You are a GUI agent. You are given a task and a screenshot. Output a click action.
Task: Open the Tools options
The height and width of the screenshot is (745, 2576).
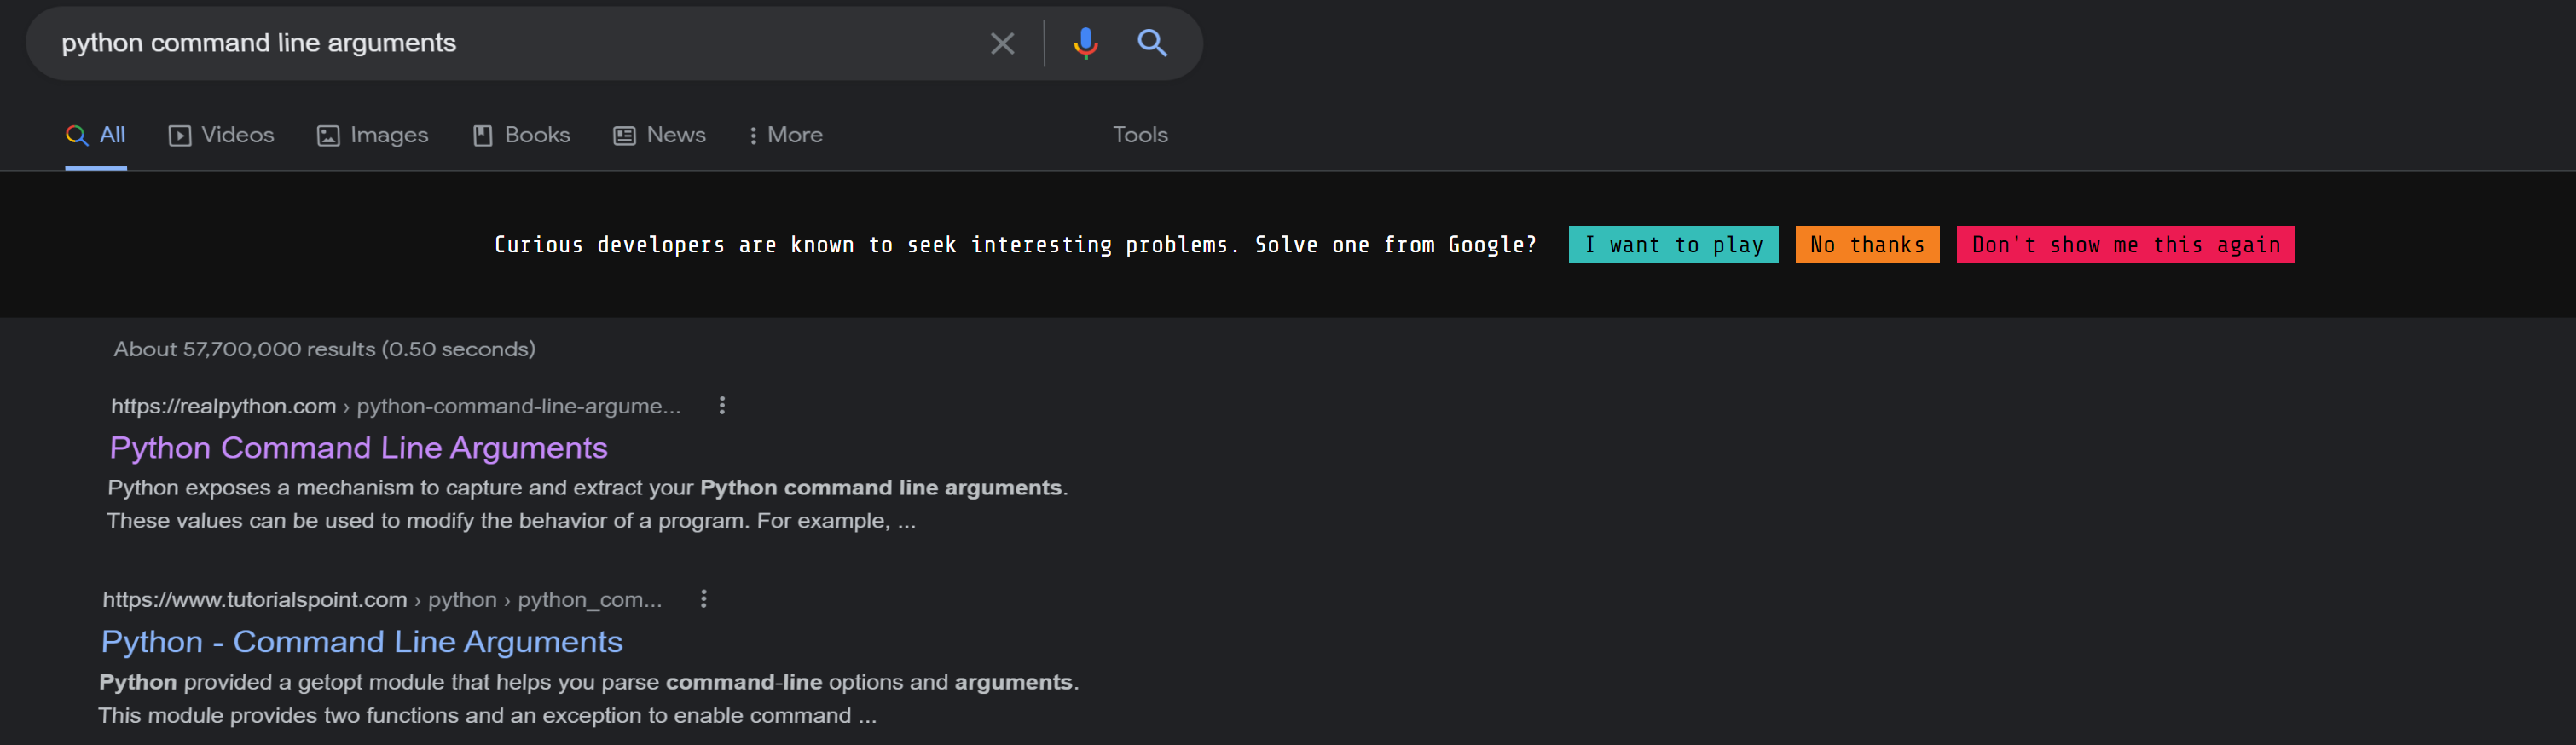point(1140,135)
